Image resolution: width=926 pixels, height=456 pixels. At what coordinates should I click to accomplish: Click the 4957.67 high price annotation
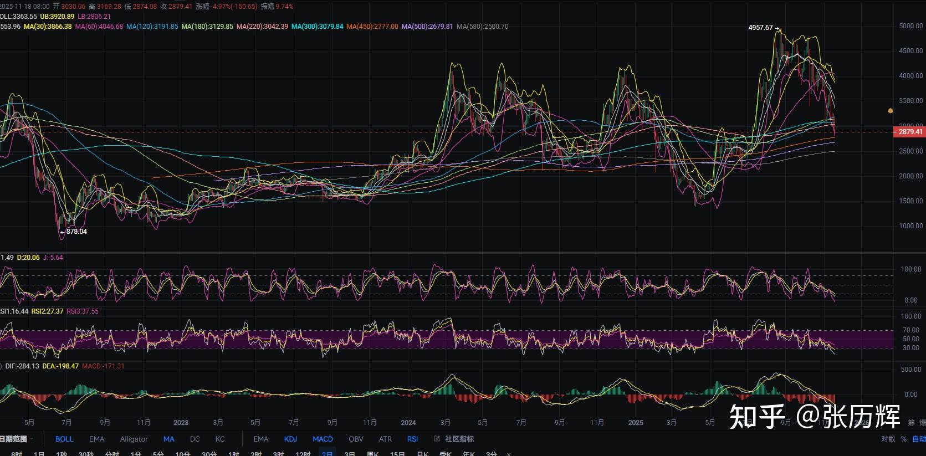[760, 28]
